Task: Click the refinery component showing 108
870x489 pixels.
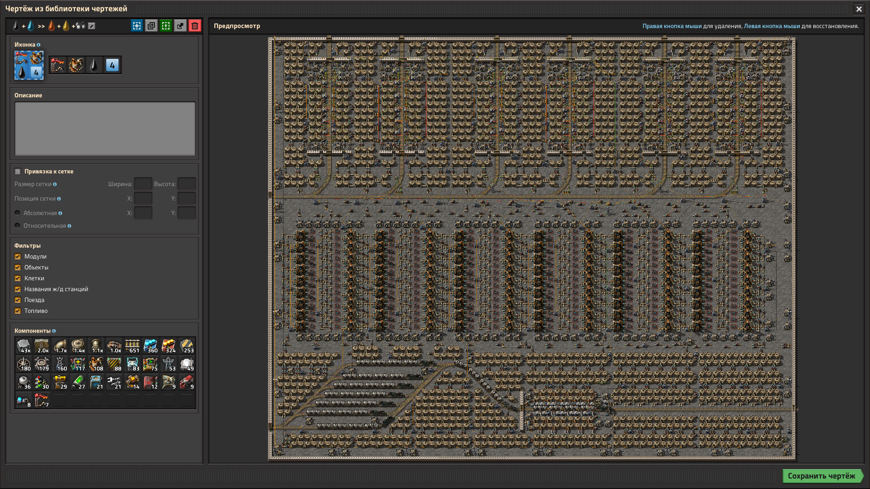Action: [96, 364]
